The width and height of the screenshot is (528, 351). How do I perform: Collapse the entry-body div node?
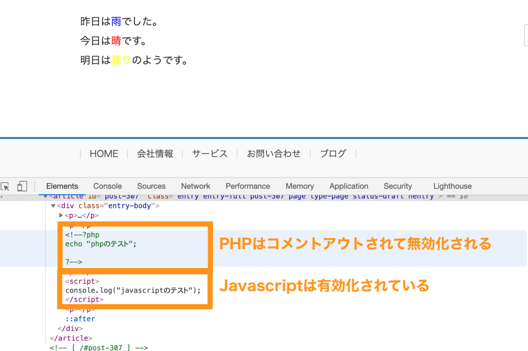point(53,205)
